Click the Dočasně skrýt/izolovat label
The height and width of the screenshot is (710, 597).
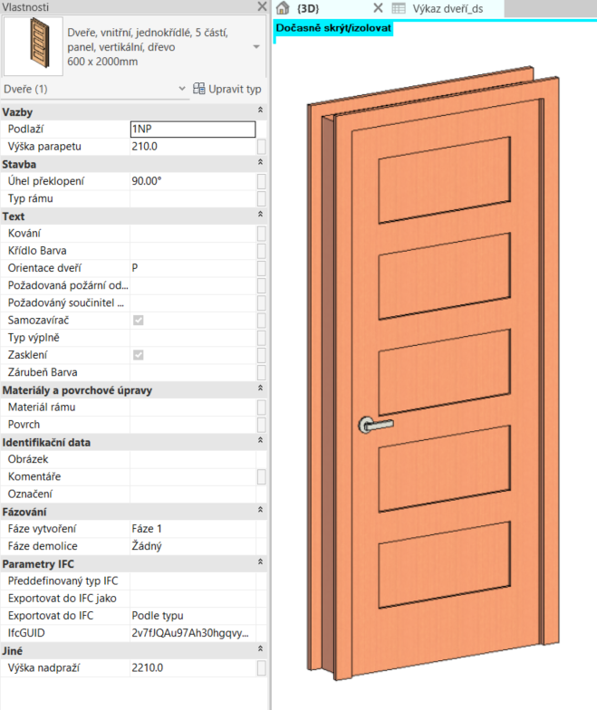tap(333, 28)
